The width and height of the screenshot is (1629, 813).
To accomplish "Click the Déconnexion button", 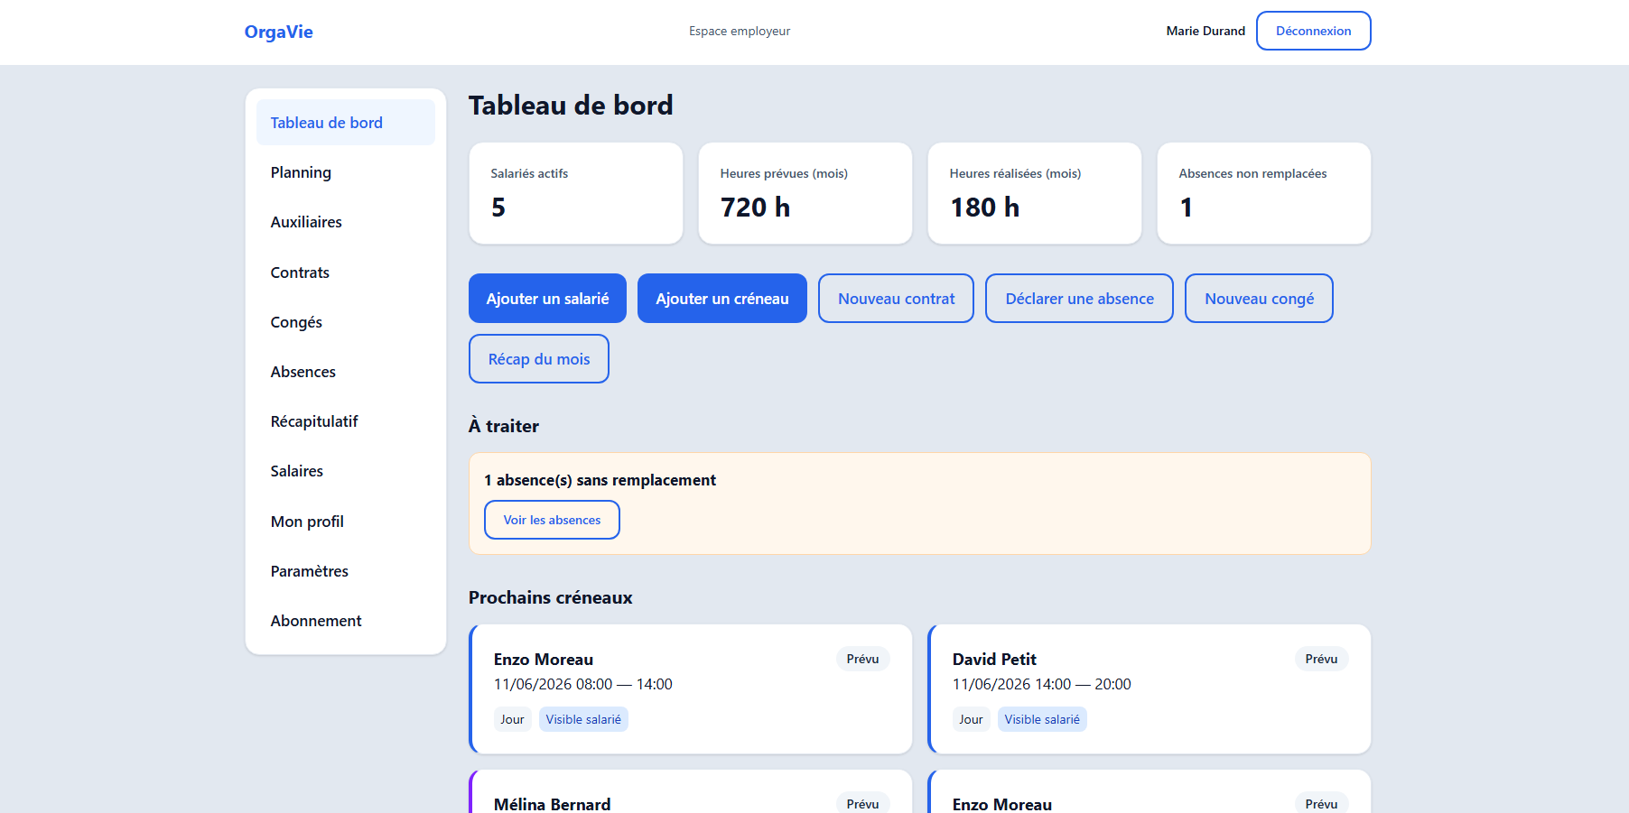I will pyautogui.click(x=1313, y=31).
